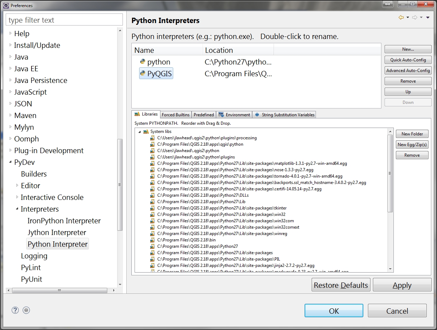This screenshot has height=330, width=437.
Task: Expand the Editor node under PyDev
Action: pyautogui.click(x=17, y=186)
